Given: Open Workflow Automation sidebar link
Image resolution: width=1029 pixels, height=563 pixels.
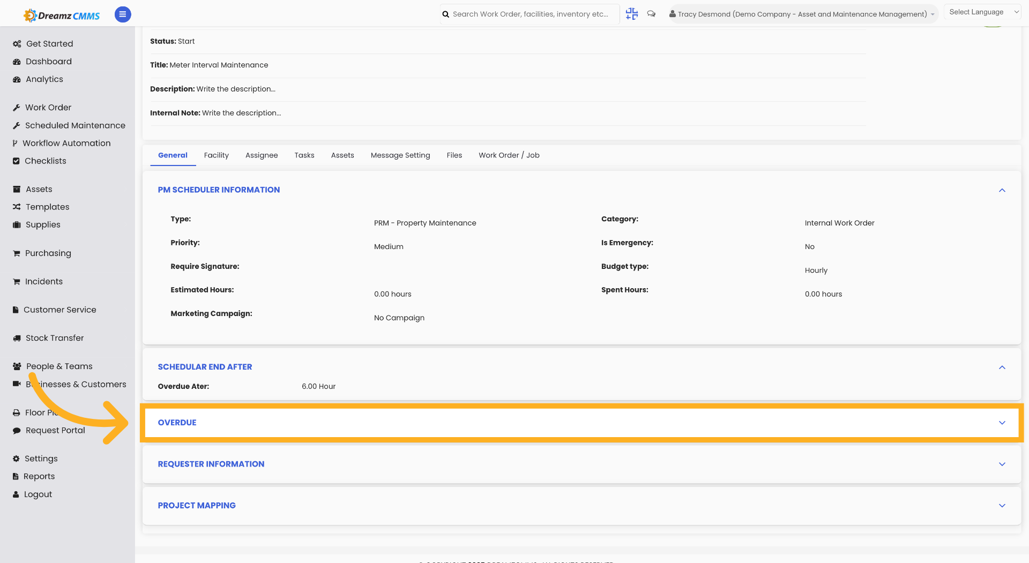Looking at the screenshot, I should (66, 143).
